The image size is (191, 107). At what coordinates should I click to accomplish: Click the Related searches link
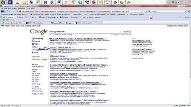pyautogui.click(x=37, y=91)
